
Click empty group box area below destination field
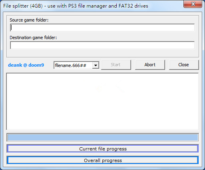pos(103,53)
